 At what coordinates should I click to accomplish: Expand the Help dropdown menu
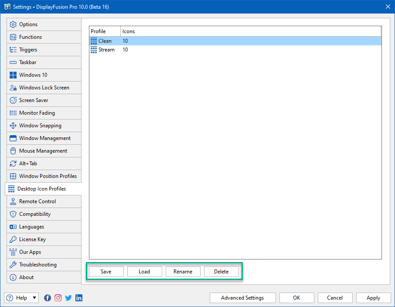pos(34,298)
